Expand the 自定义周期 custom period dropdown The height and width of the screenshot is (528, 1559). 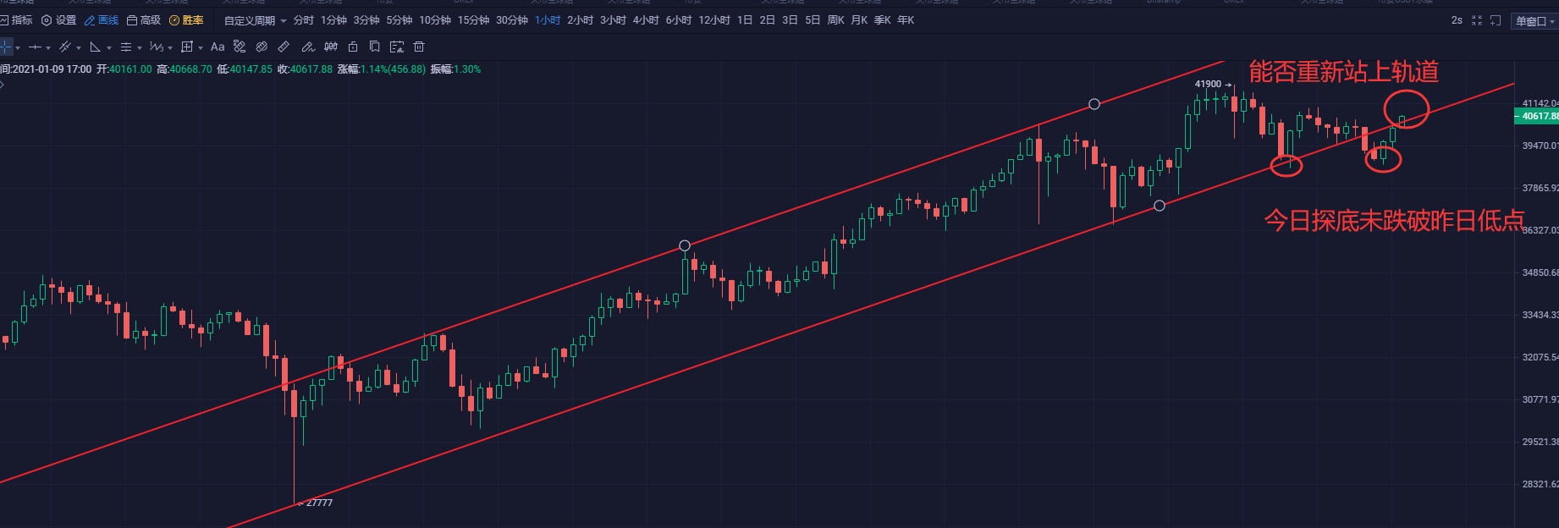[x=255, y=20]
